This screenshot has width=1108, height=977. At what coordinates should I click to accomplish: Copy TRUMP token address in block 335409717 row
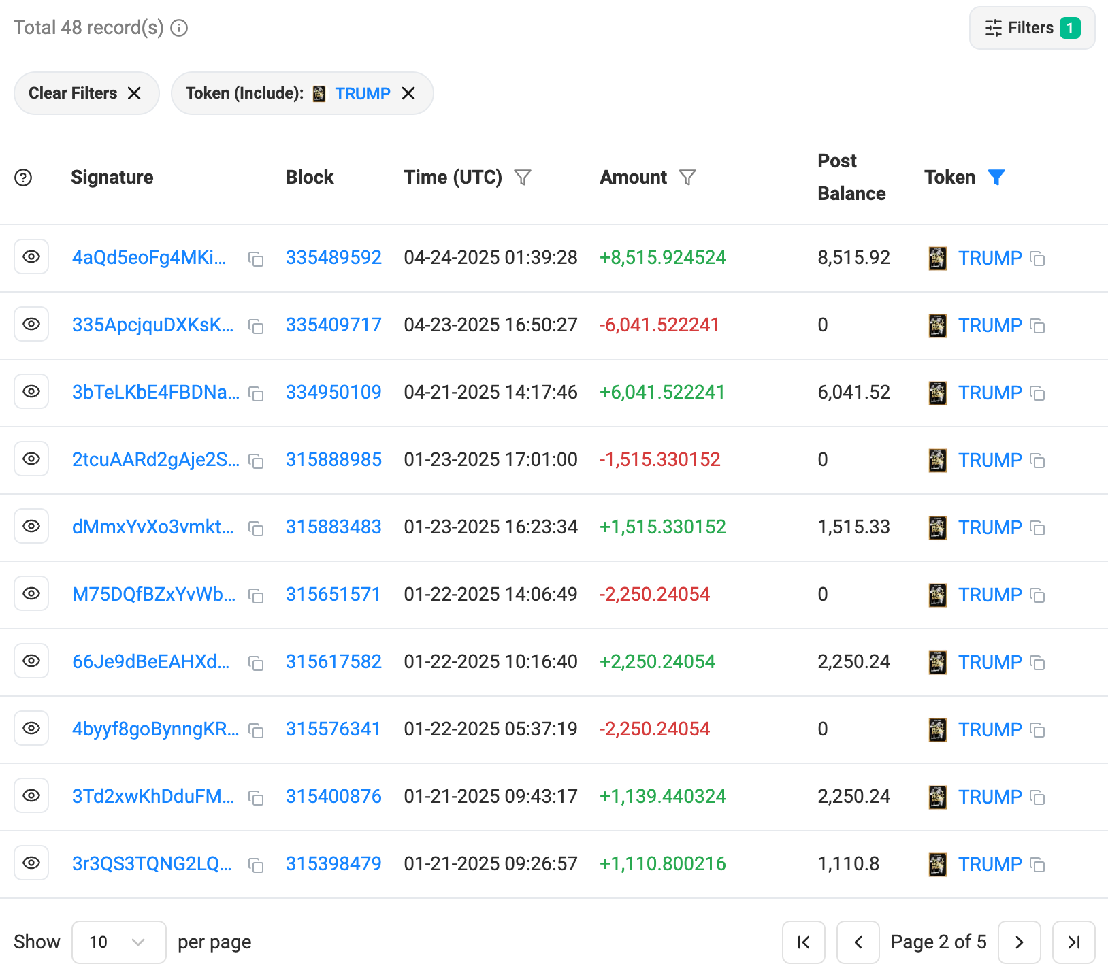pos(1037,326)
